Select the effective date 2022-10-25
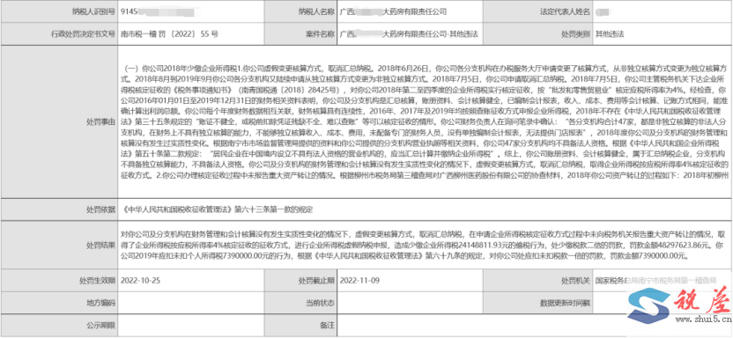 point(140,281)
